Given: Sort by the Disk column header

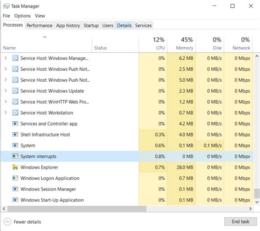Looking at the screenshot, I should [x=210, y=44].
